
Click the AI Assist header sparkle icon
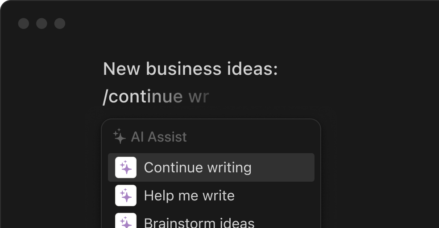pyautogui.click(x=119, y=136)
